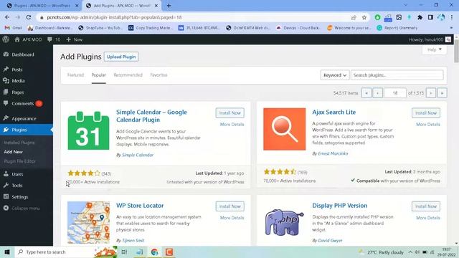
Task: Bookmark this page with star icon
Action: (364, 17)
